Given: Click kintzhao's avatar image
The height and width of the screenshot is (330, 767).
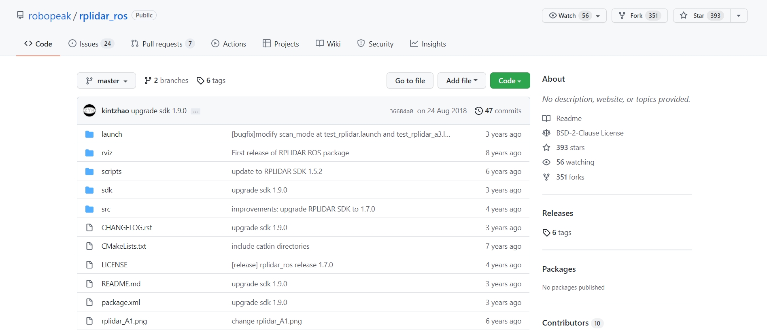Looking at the screenshot, I should coord(89,110).
